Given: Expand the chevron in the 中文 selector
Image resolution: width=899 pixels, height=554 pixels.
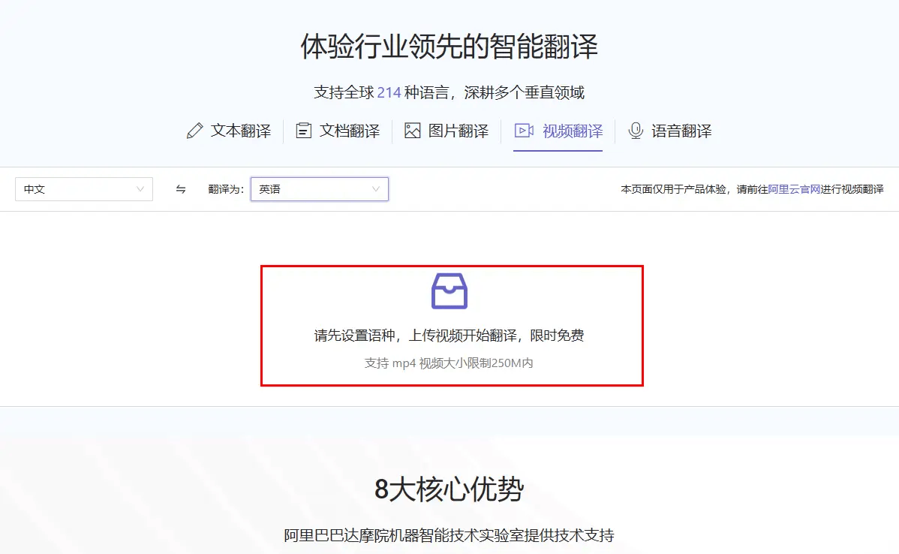Looking at the screenshot, I should 140,189.
